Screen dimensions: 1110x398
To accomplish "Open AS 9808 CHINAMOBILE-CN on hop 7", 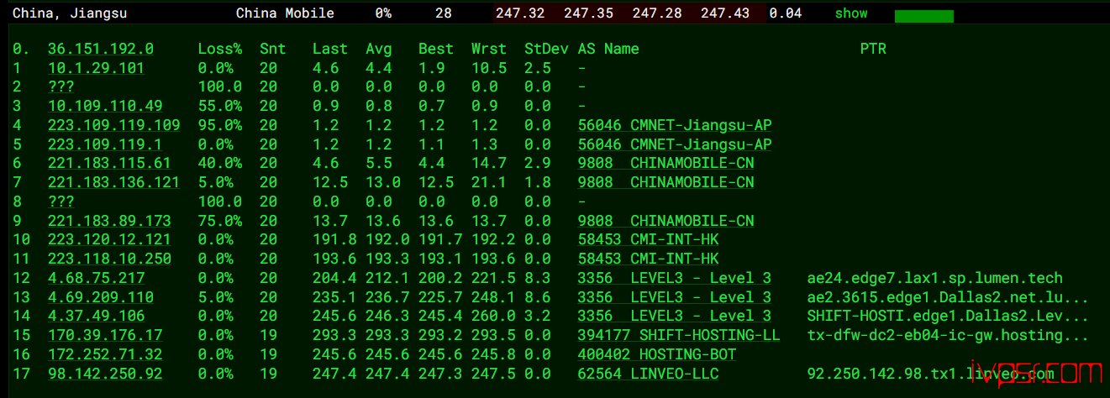I will coord(665,182).
